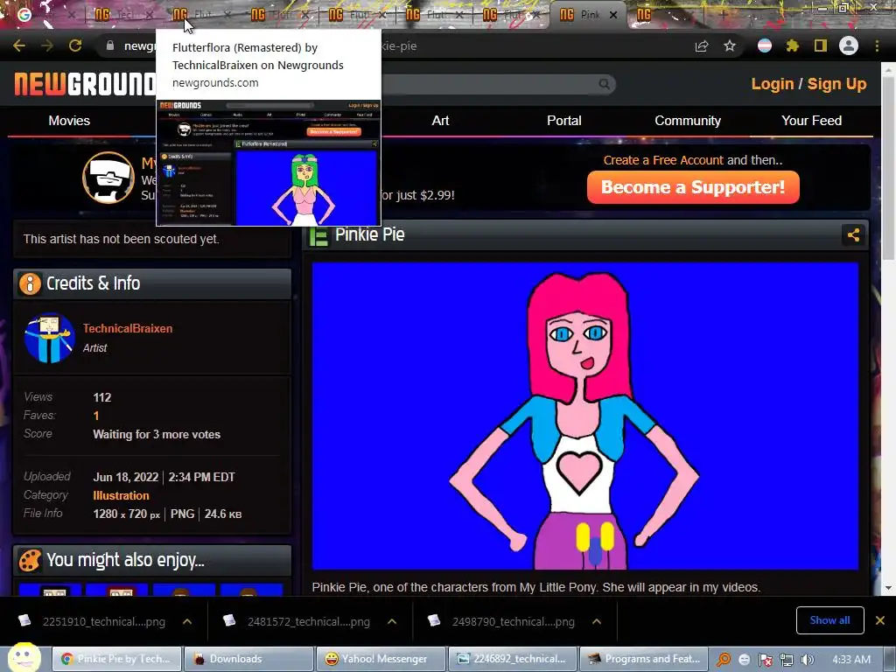Click the Illustration category link
Image resolution: width=896 pixels, height=672 pixels.
click(x=121, y=495)
